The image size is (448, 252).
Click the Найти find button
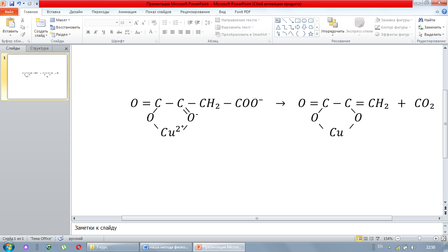pyautogui.click(x=427, y=20)
